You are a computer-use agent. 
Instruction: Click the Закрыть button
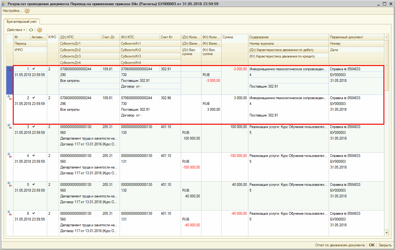[x=385, y=245]
